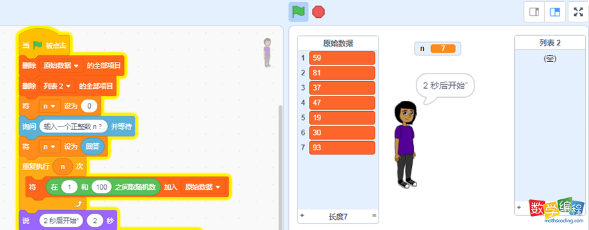The width and height of the screenshot is (589, 230).
Task: Select list item 81 in 原始数据
Action: coord(342,73)
